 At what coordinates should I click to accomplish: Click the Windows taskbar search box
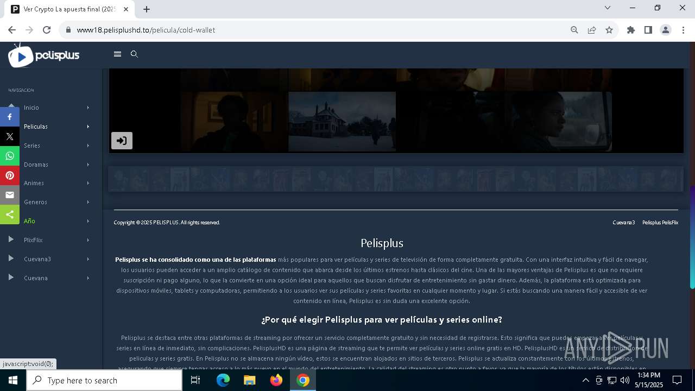coord(104,380)
